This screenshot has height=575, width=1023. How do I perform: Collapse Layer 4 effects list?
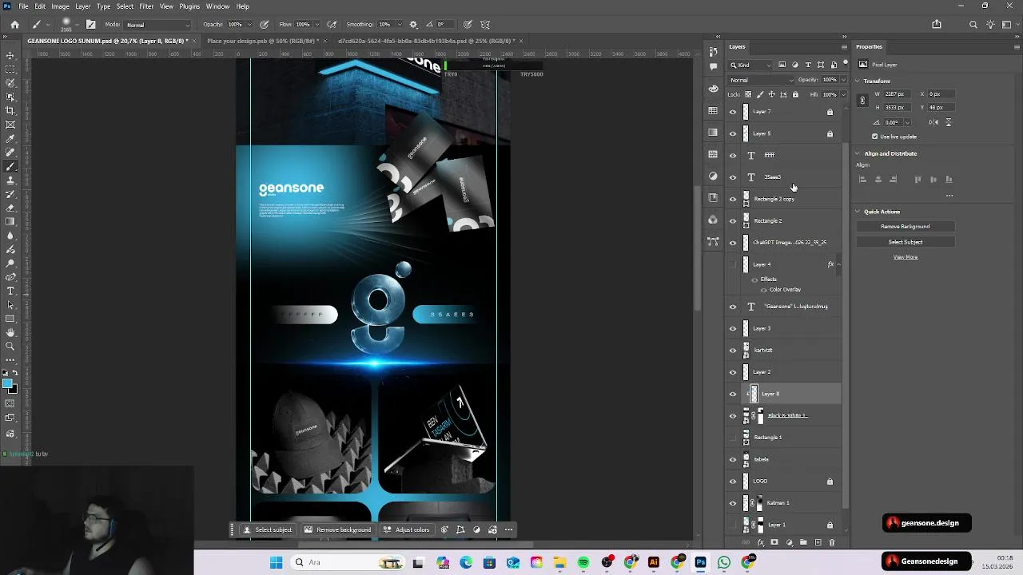pos(838,264)
